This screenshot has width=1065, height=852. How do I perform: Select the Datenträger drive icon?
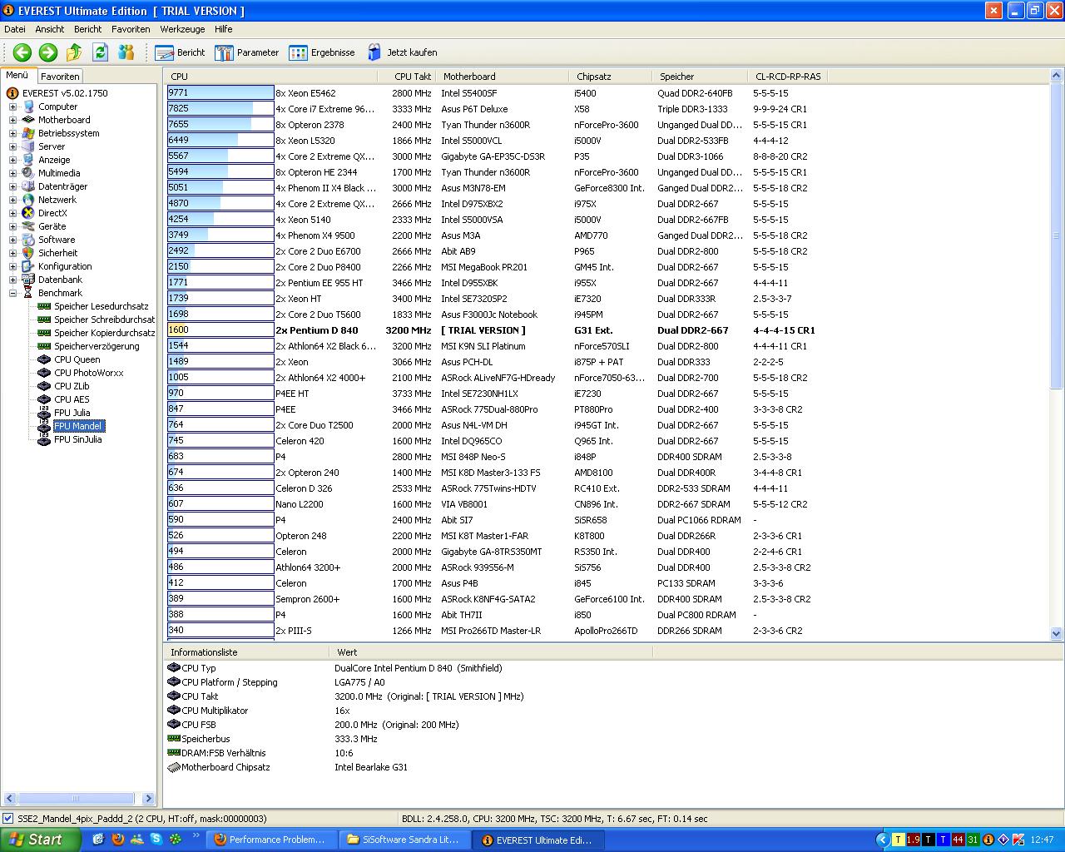point(28,186)
